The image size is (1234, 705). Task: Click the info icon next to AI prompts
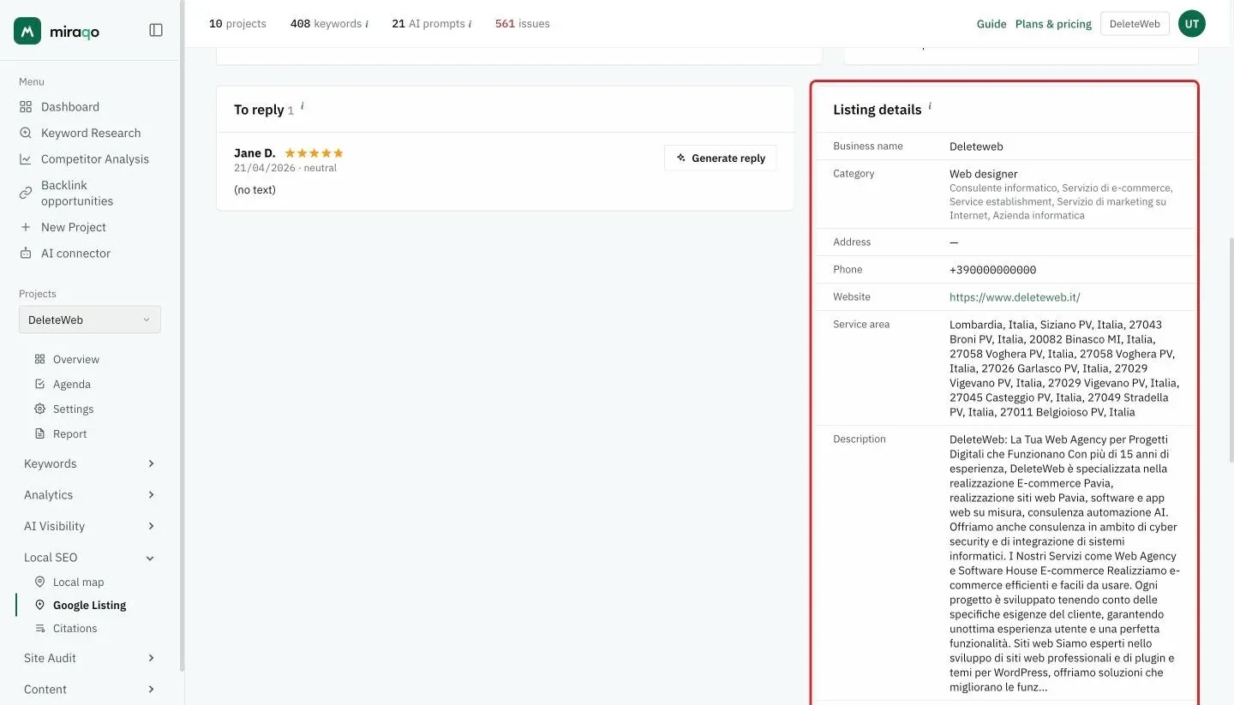(x=470, y=24)
